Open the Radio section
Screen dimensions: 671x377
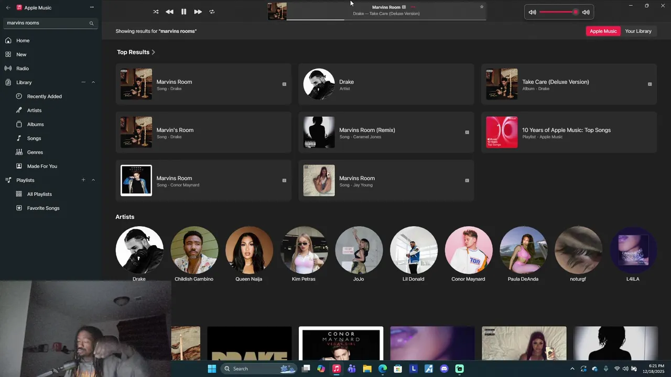pos(22,69)
